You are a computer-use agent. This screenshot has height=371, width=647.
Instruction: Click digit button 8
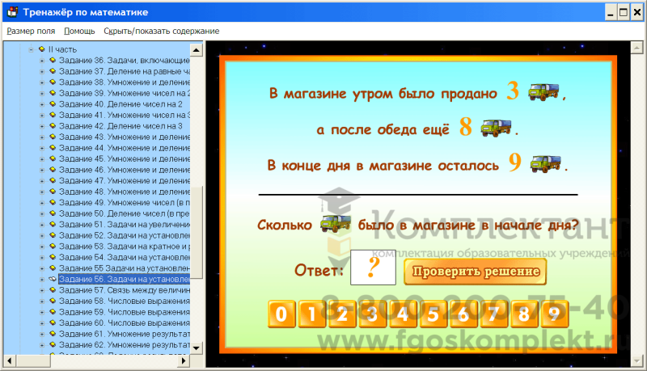pyautogui.click(x=524, y=314)
